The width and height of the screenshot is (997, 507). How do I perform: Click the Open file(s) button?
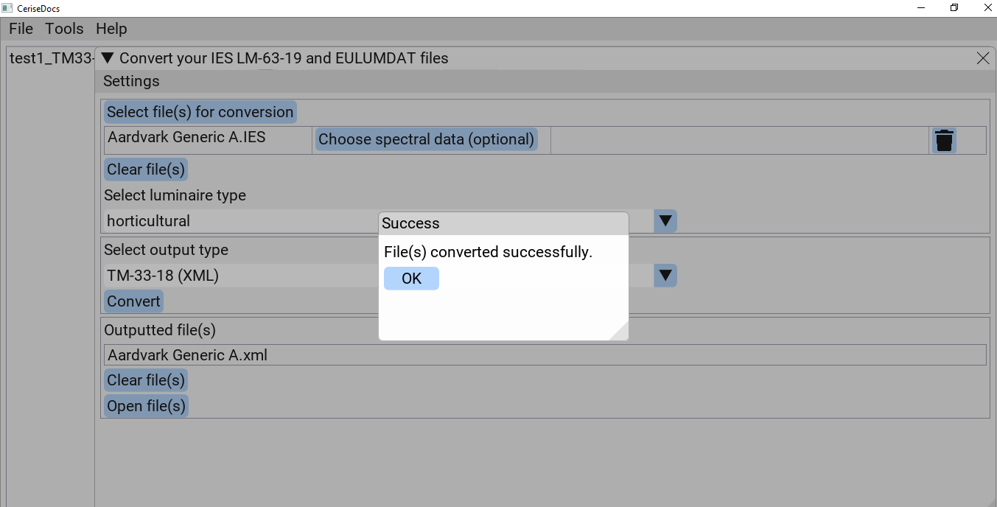point(146,406)
